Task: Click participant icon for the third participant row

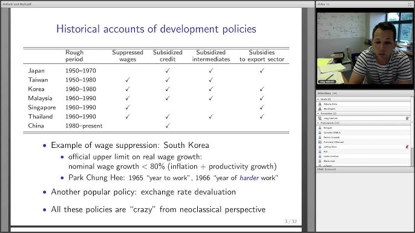Action: point(319,138)
